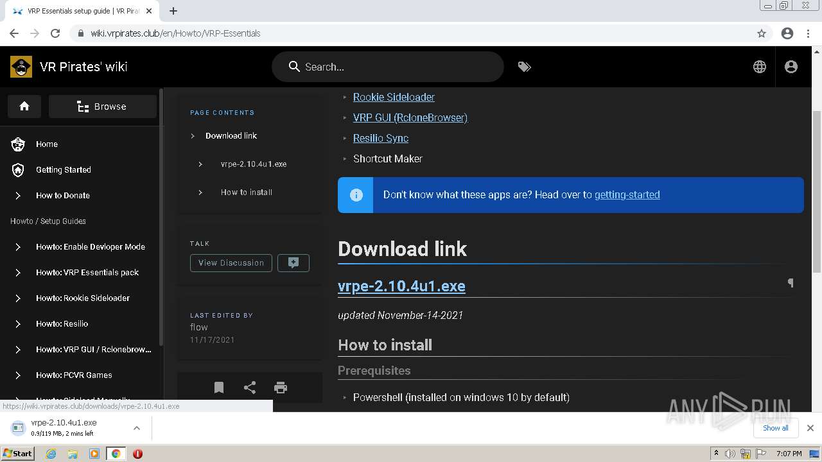Download vrpe-2.10.4u1.exe from heading link
Screen dimensions: 822x462
[x=401, y=286]
